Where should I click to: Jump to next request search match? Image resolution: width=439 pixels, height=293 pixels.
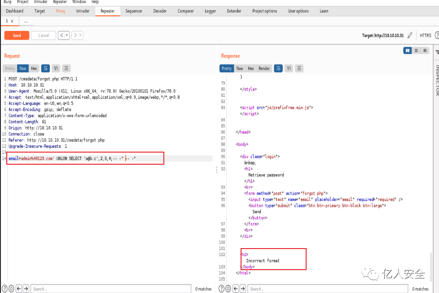(x=26, y=289)
